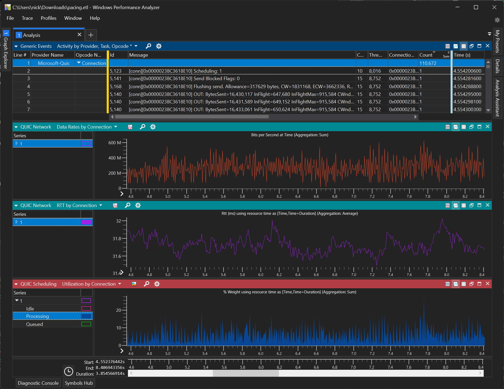Viewport: 504px width, 389px height.
Task: Open the Data Rates by Connection preset dropdown
Action: 116,127
